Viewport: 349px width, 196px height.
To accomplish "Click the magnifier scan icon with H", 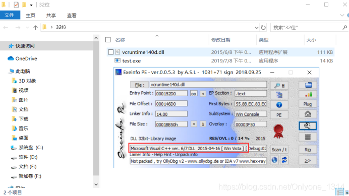I will pos(279,85).
